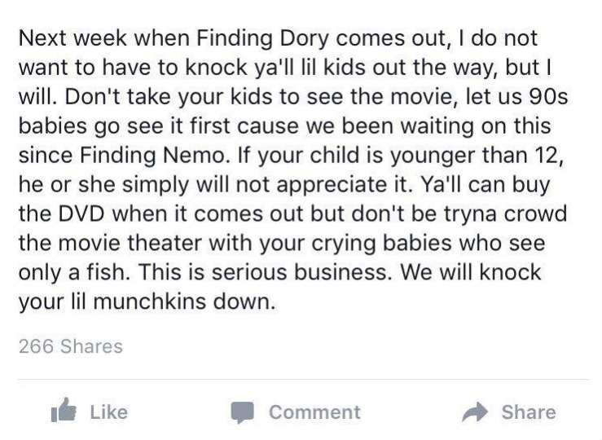
Task: Click 'Finding Dory' in the post text
Action: tap(263, 39)
